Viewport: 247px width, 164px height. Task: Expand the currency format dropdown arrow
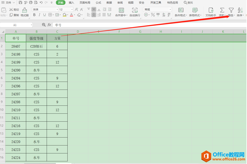pyautogui.click(x=149, y=15)
